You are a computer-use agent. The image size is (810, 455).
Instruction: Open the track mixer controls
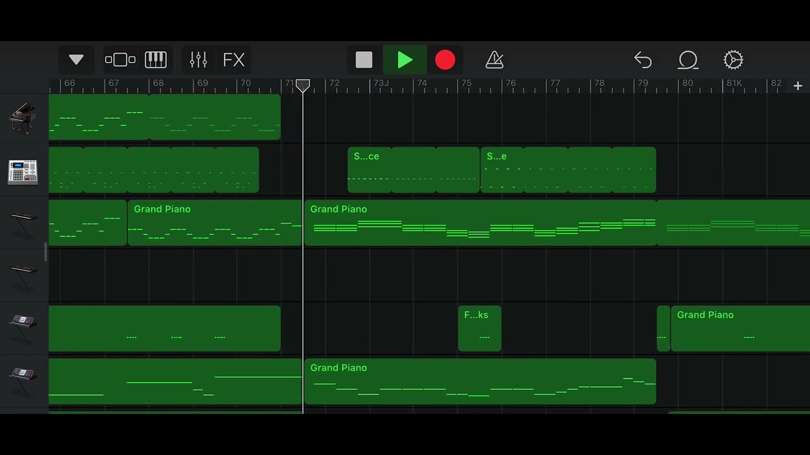(x=199, y=60)
